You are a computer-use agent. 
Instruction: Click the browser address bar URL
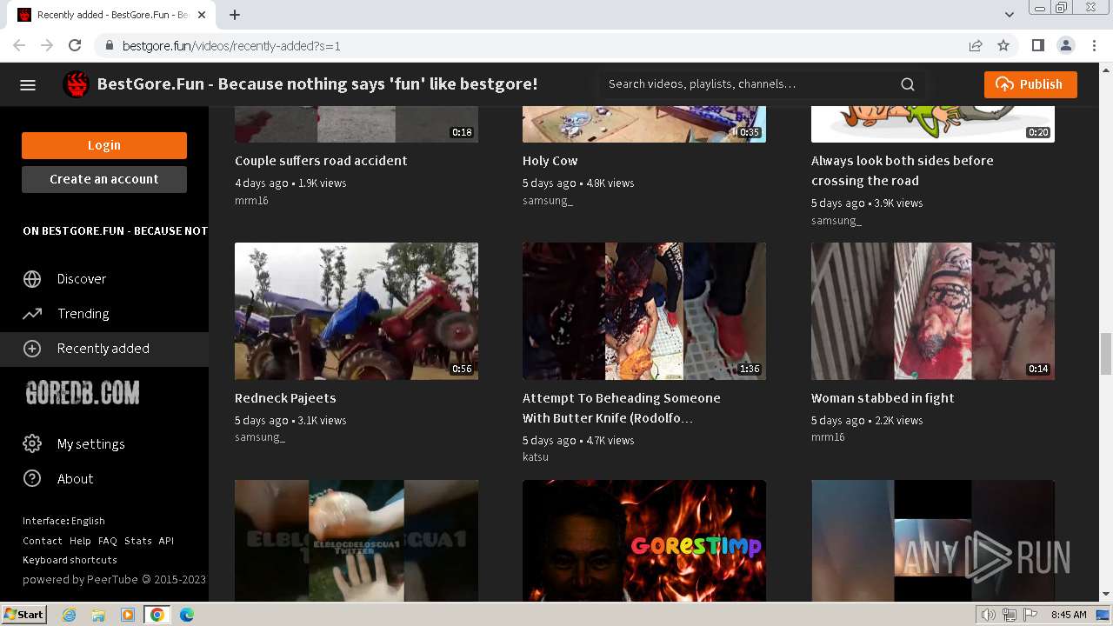pos(231,46)
